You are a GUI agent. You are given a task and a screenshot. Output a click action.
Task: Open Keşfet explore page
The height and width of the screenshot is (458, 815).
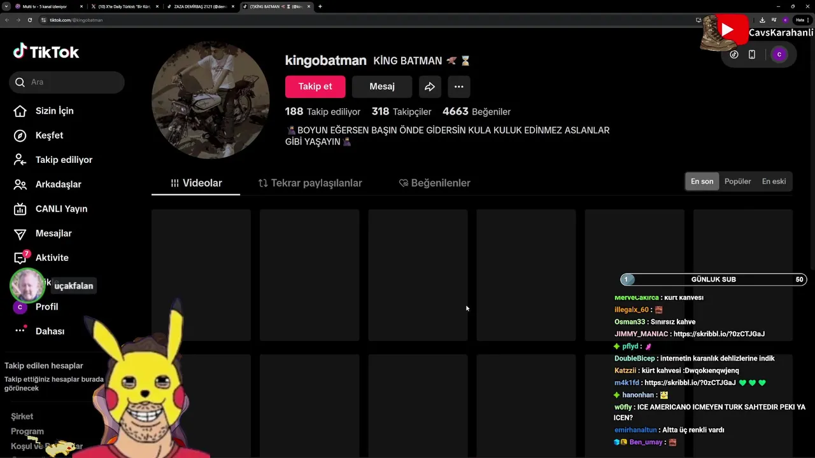click(38, 135)
